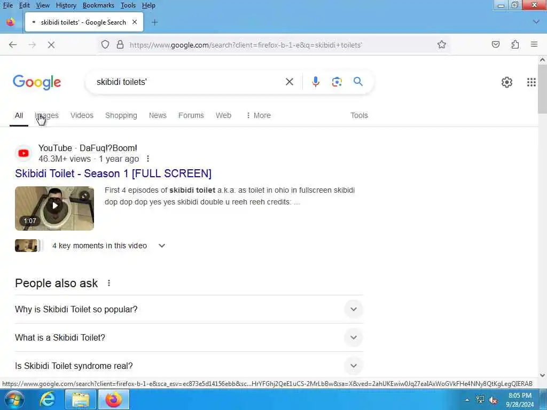
Task: Open the File menu
Action: (x=7, y=5)
